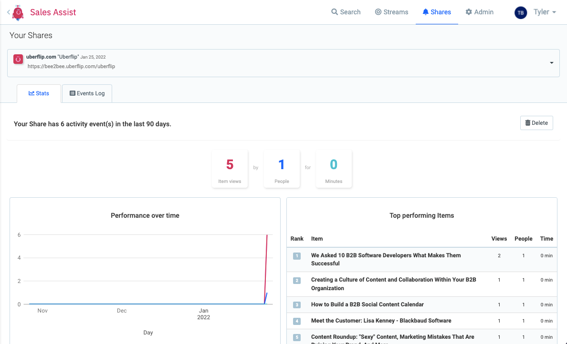The image size is (567, 344).
Task: Click the Jan 2022 axis label
Action: click(204, 314)
